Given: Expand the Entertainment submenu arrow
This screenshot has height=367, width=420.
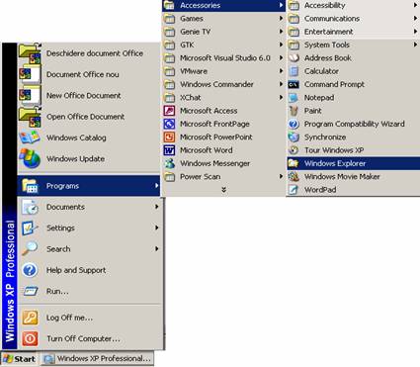Looking at the screenshot, I should pyautogui.click(x=415, y=32).
